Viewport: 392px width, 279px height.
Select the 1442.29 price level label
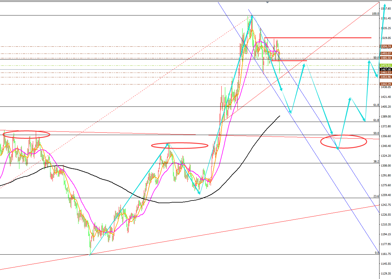coord(386,84)
